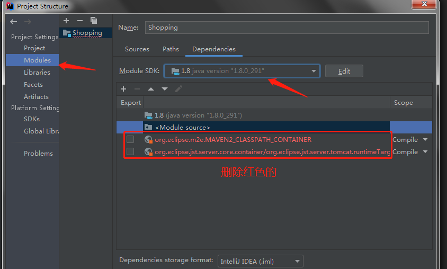
Task: Open Libraries settings
Action: 37,73
